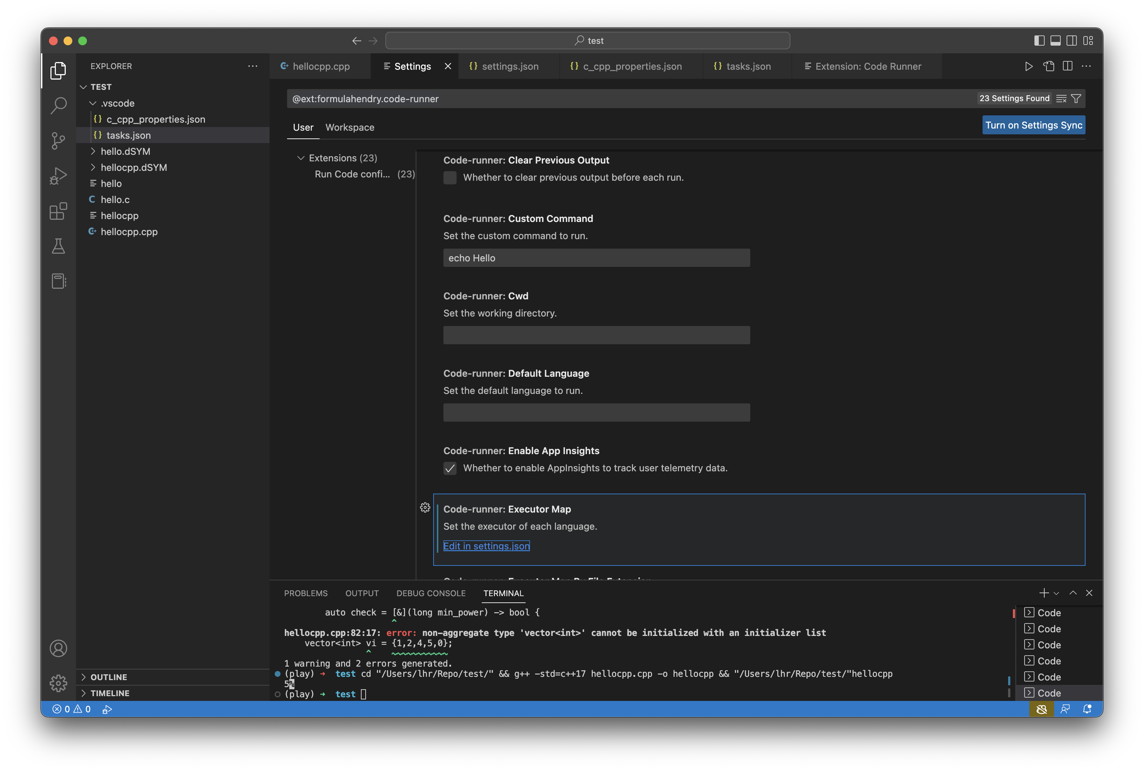Open the Run and Debug view
Screen dimensions: 1144x771
pyautogui.click(x=58, y=176)
